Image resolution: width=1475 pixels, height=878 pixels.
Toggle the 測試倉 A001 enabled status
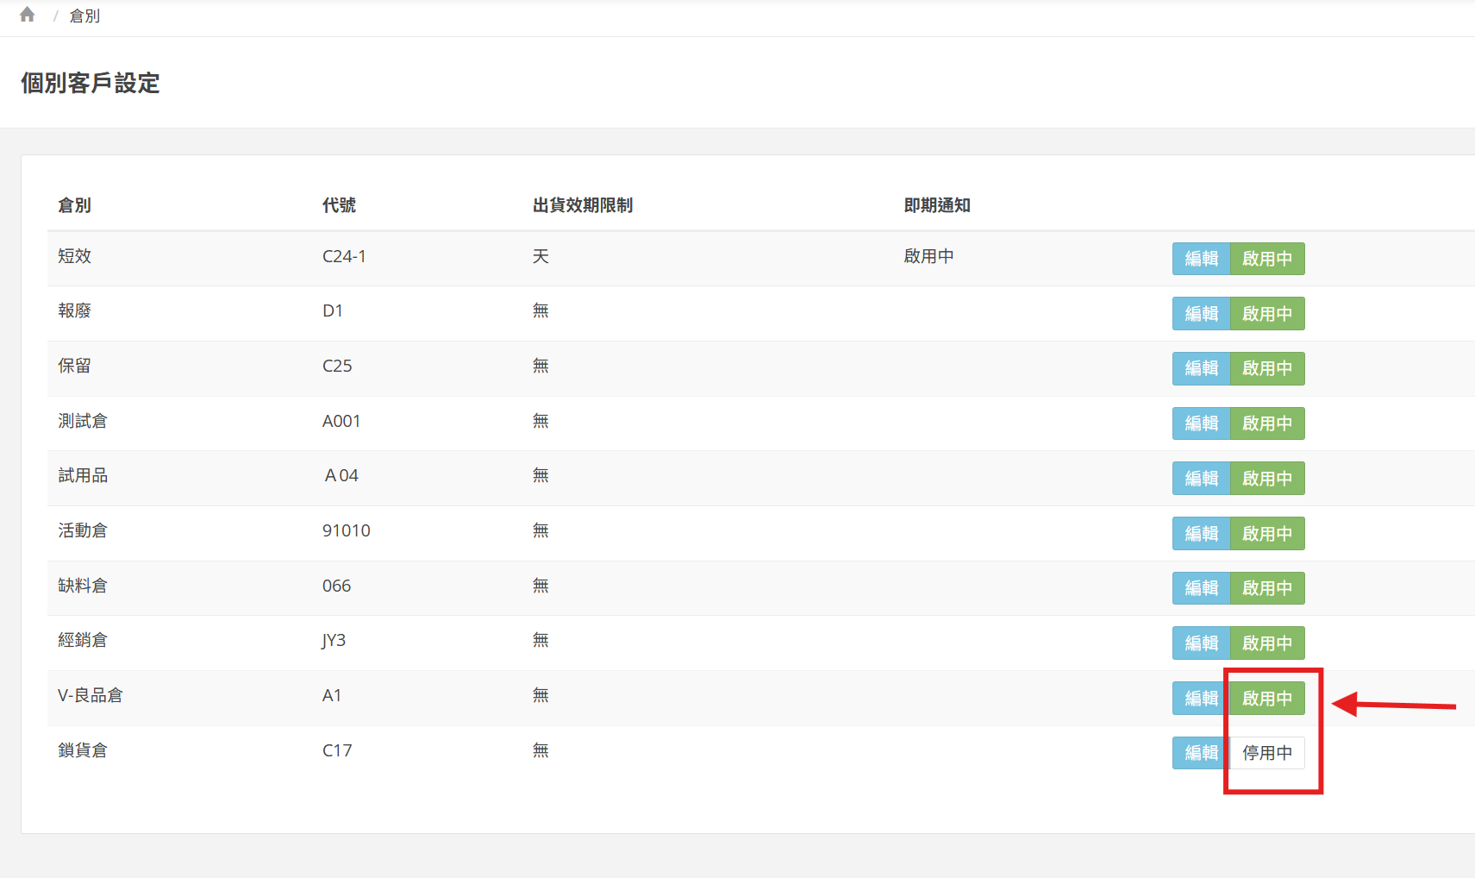[1266, 423]
